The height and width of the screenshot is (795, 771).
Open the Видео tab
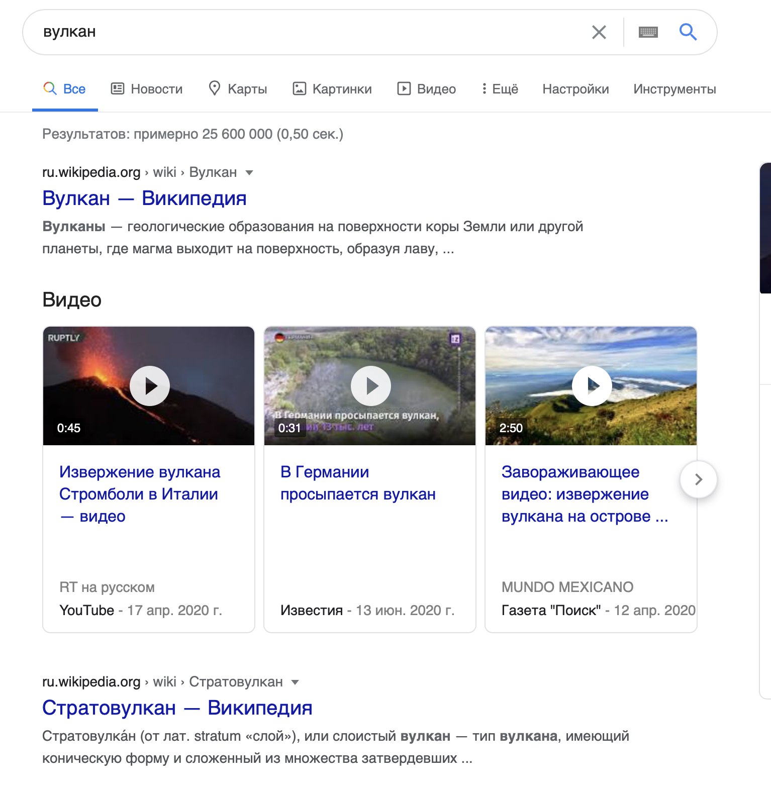tap(427, 89)
